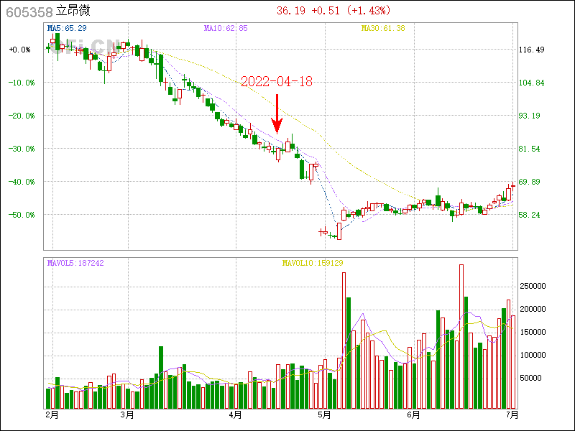Screen dimensions: 575x431
Task: Click the MAVOL10:159129 volume label
Action: click(312, 263)
